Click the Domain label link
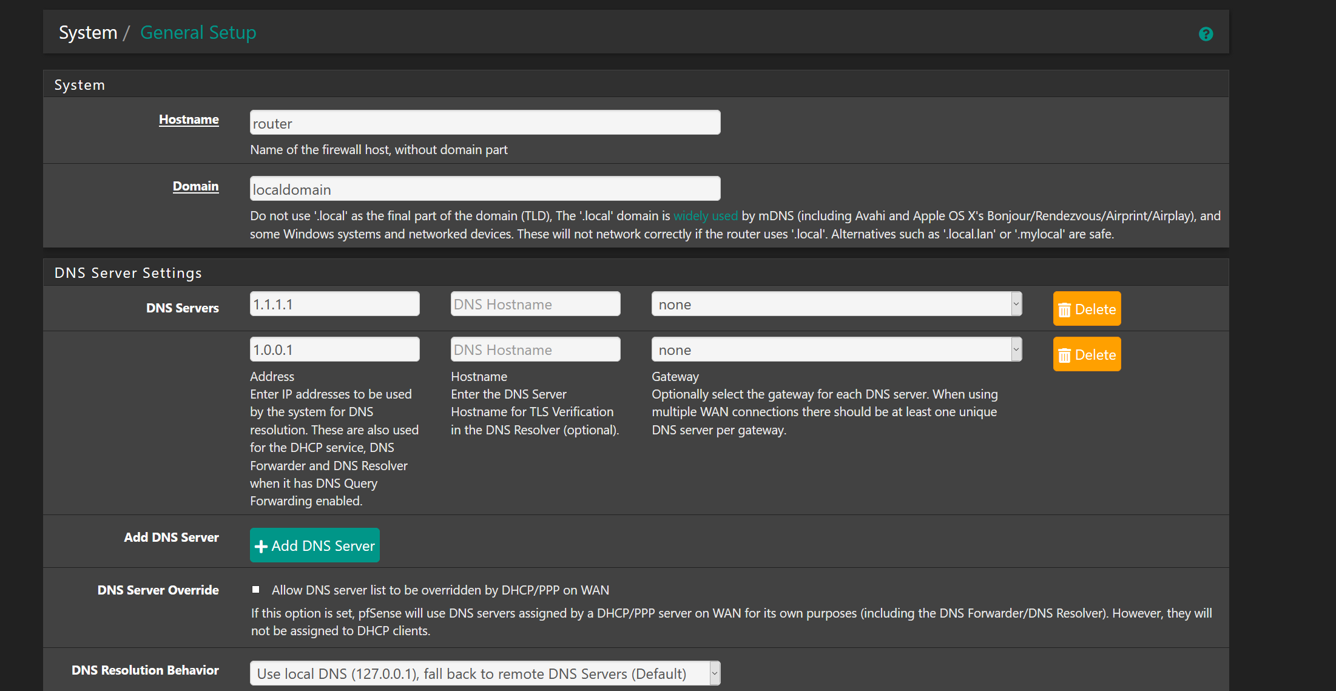 [x=195, y=186]
